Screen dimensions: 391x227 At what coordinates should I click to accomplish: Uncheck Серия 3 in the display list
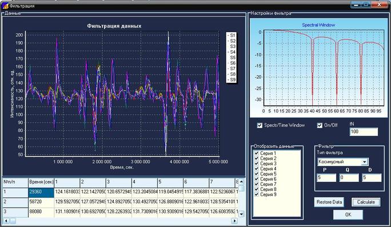(x=256, y=164)
